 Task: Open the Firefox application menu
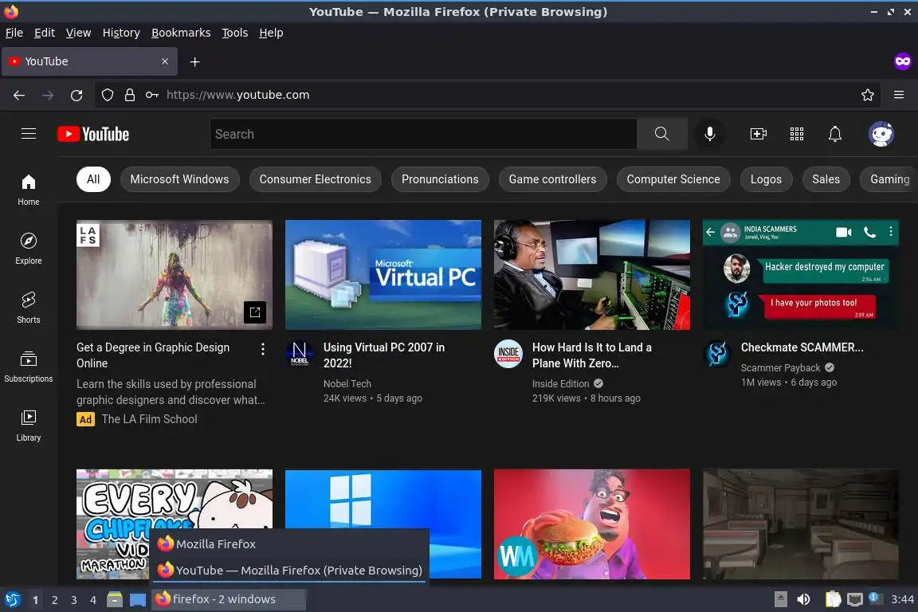tap(899, 95)
